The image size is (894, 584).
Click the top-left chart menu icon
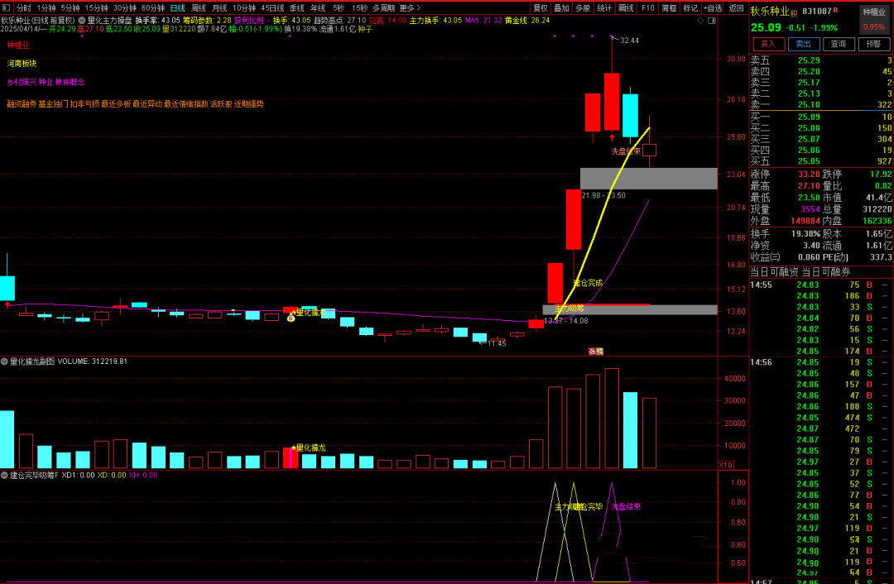(x=7, y=7)
